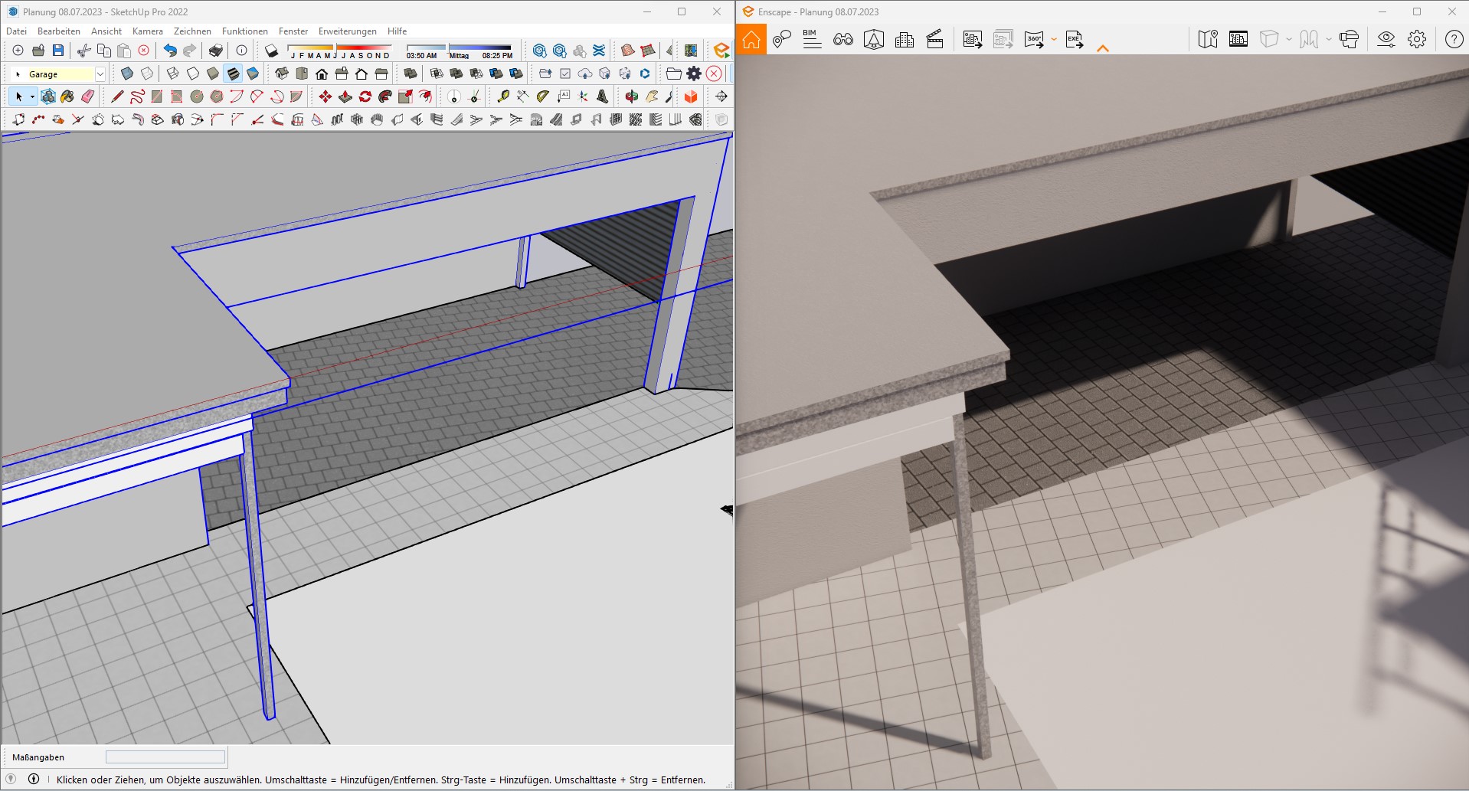Pick the Paint Bucket tool
Image resolution: width=1469 pixels, height=791 pixels.
coord(67,96)
